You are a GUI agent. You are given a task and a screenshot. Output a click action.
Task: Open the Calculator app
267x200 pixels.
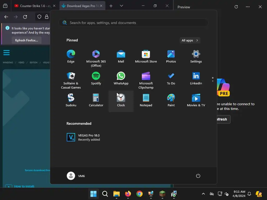click(96, 100)
